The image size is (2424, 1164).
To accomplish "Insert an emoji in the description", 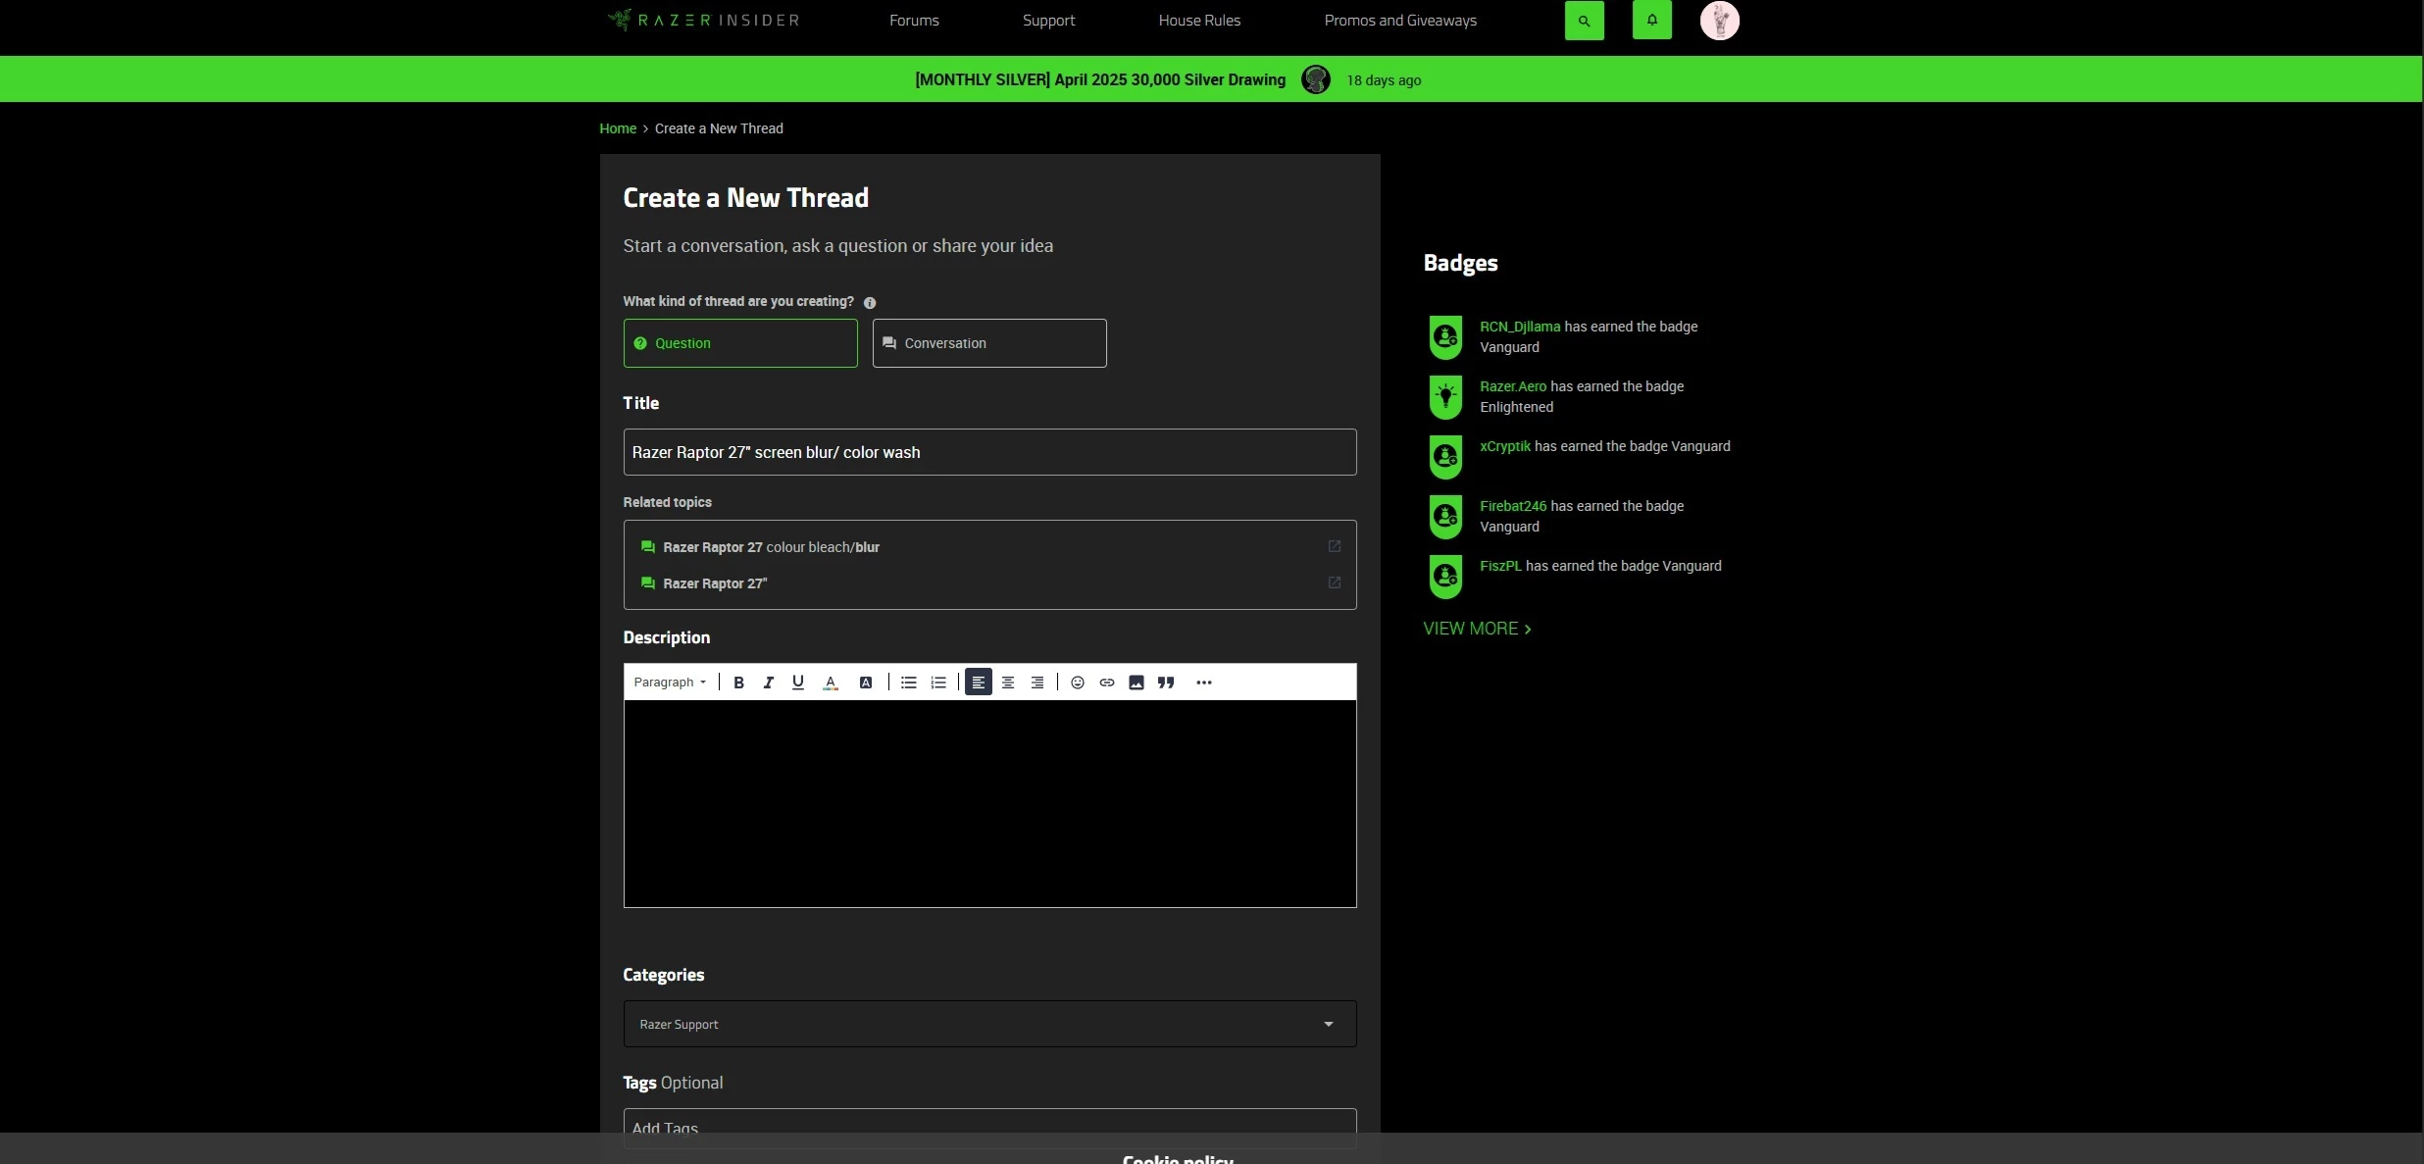I will pyautogui.click(x=1077, y=683).
